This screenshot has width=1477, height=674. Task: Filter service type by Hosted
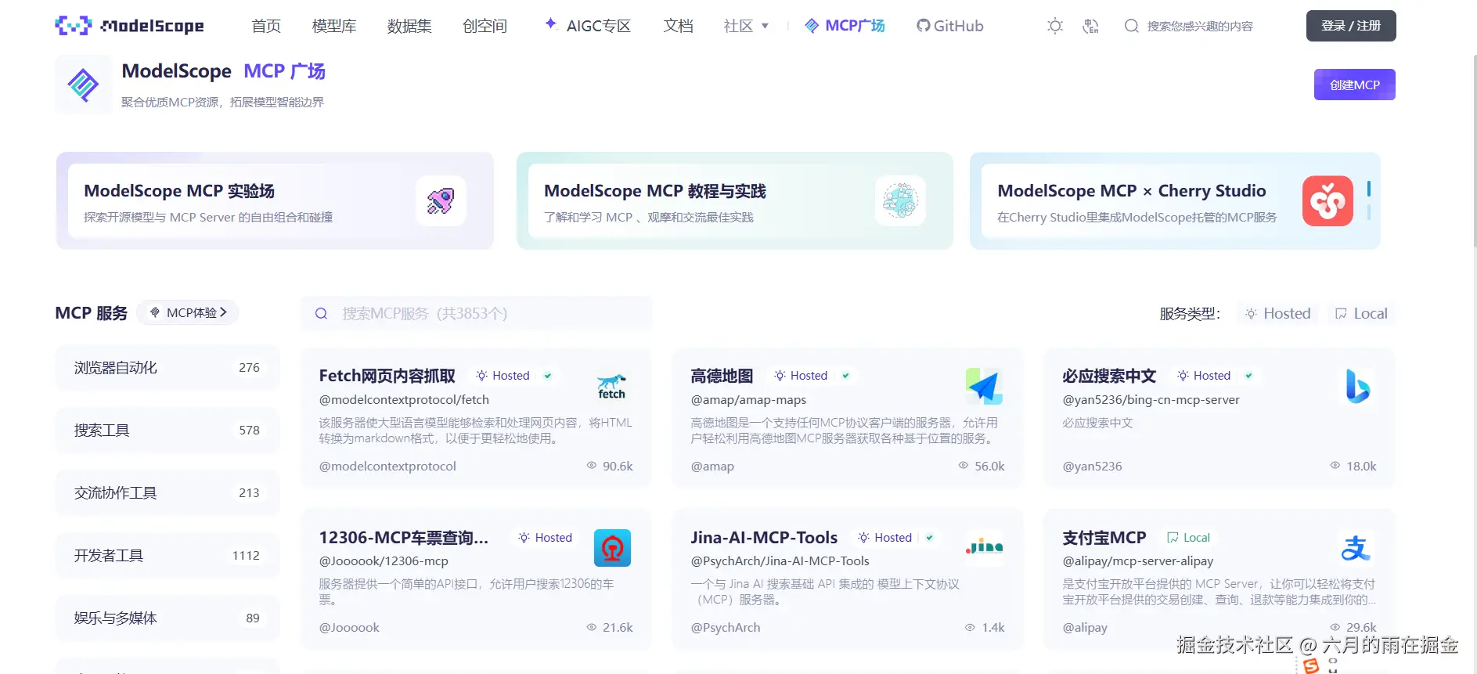[1277, 313]
